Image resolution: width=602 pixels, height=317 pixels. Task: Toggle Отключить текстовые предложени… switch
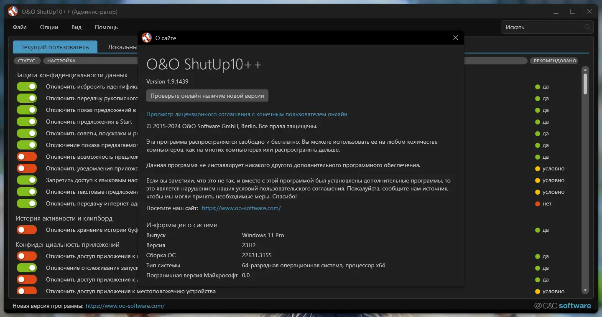(x=27, y=192)
